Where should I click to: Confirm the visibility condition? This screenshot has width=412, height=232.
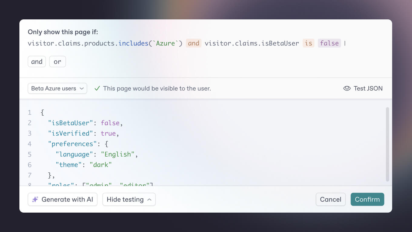coord(367,200)
